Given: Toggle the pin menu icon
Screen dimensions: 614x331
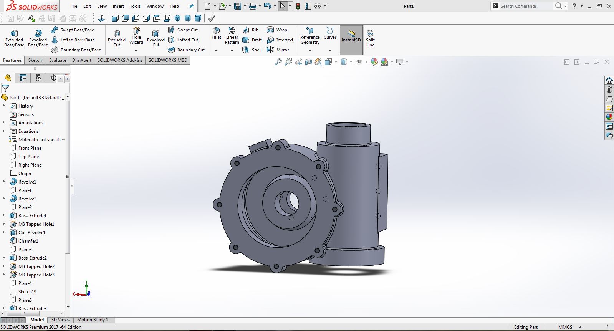Looking at the screenshot, I should pos(191,6).
